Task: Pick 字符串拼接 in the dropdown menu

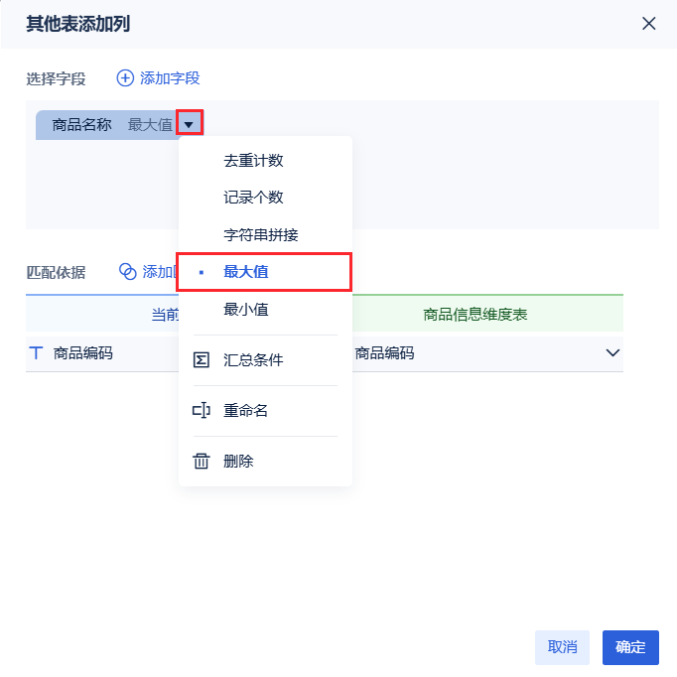Action: coord(260,235)
